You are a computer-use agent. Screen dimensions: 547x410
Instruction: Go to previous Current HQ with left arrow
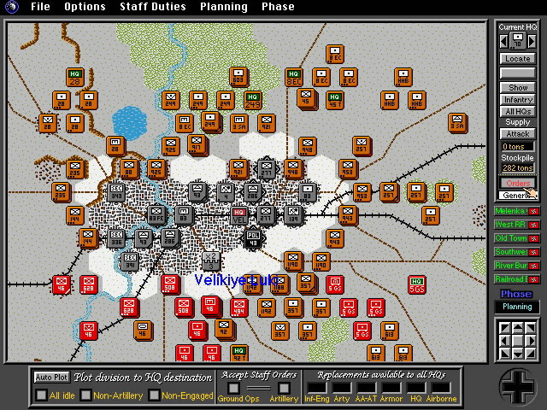pos(503,42)
